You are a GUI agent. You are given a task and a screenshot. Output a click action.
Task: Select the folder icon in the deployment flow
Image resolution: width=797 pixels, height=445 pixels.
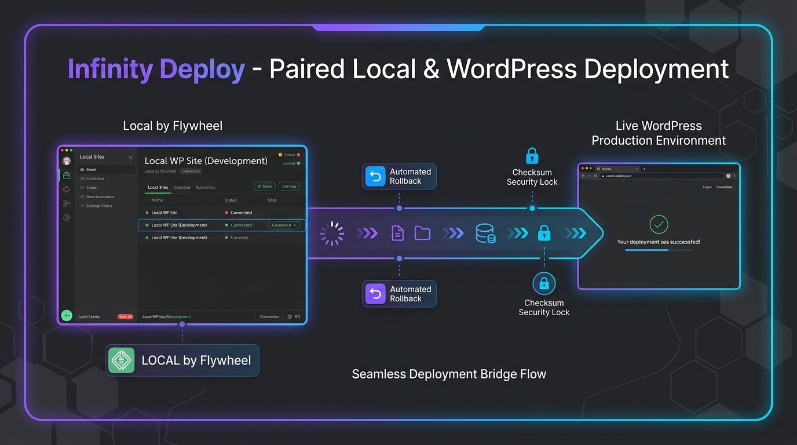[422, 233]
